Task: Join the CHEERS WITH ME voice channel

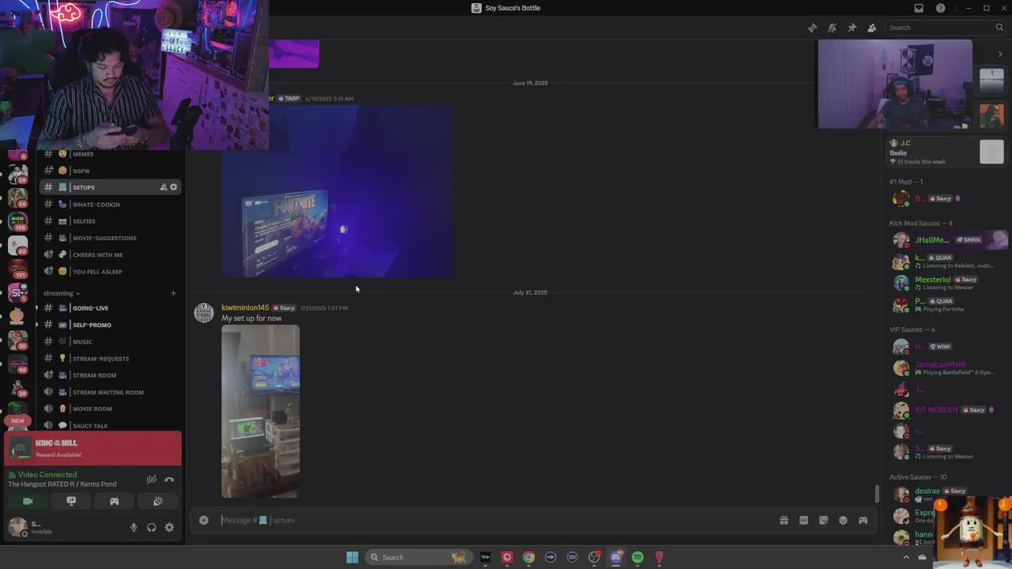Action: [111, 254]
